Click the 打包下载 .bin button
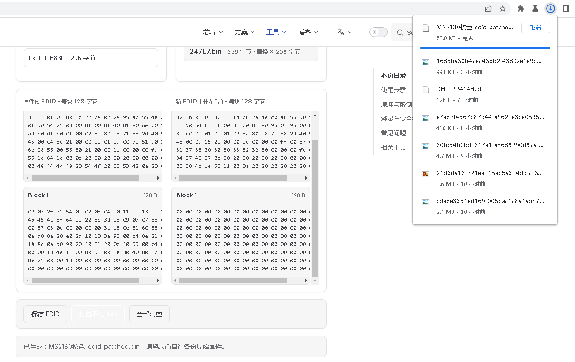Image resolution: width=575 pixels, height=362 pixels. click(98, 314)
